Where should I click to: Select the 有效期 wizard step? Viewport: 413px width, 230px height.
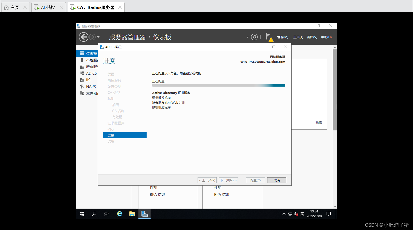[x=117, y=117]
